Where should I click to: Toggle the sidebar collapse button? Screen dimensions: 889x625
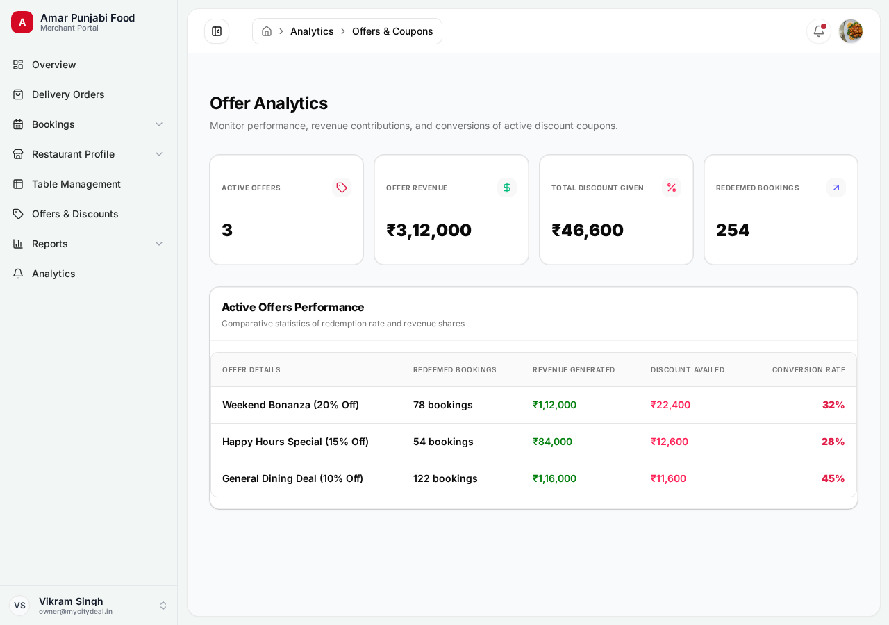(x=217, y=31)
